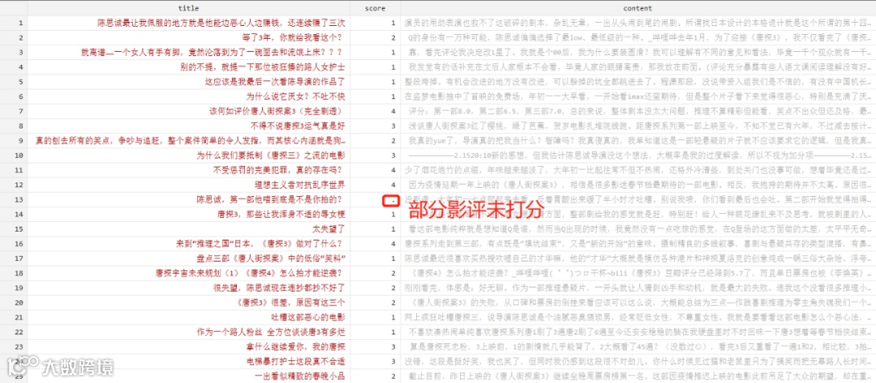Select title '为什么说它厌女？不吐不快'
876x383 pixels.
pyautogui.click(x=295, y=96)
